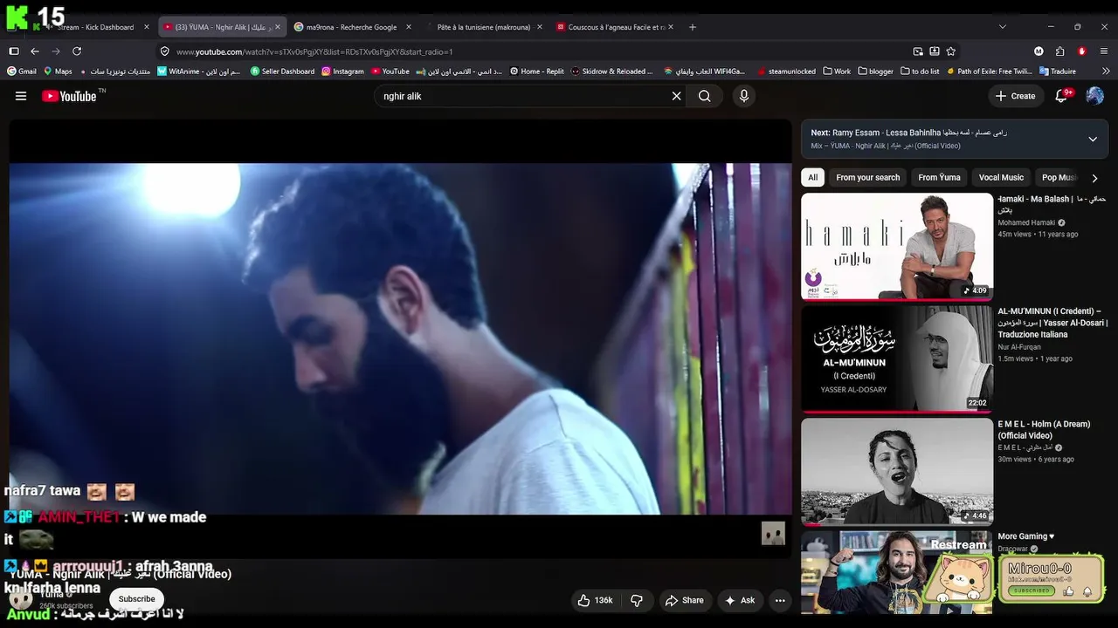
Task: Close the ma9rona Google search tab
Action: coord(408,27)
